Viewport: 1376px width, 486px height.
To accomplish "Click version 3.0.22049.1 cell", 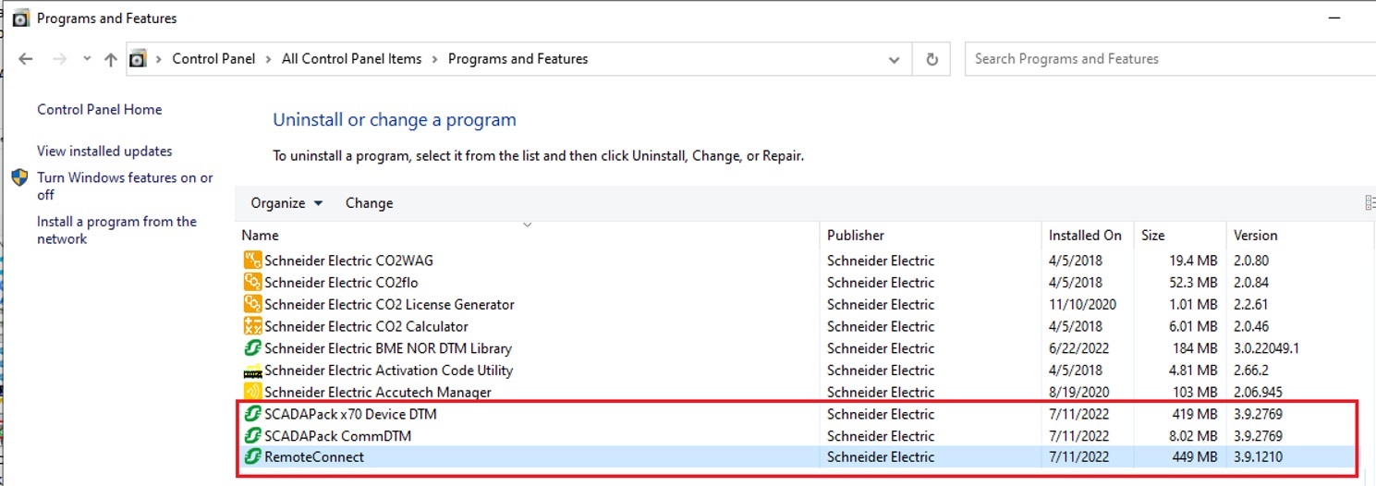I will (x=1266, y=349).
